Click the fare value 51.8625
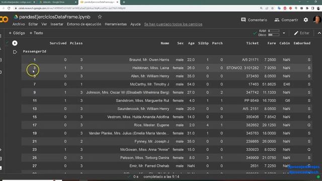Viewport: 322px width, 181px height. (269, 84)
